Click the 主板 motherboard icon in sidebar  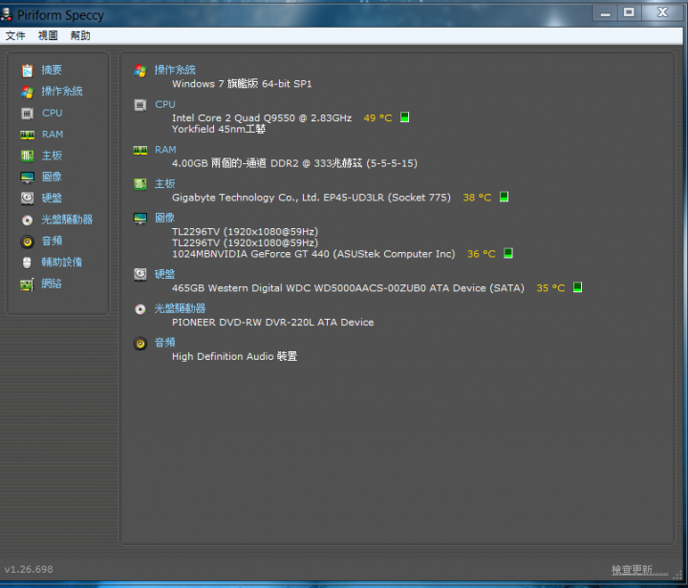[x=27, y=156]
